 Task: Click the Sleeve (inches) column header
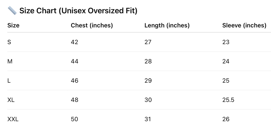(x=244, y=25)
